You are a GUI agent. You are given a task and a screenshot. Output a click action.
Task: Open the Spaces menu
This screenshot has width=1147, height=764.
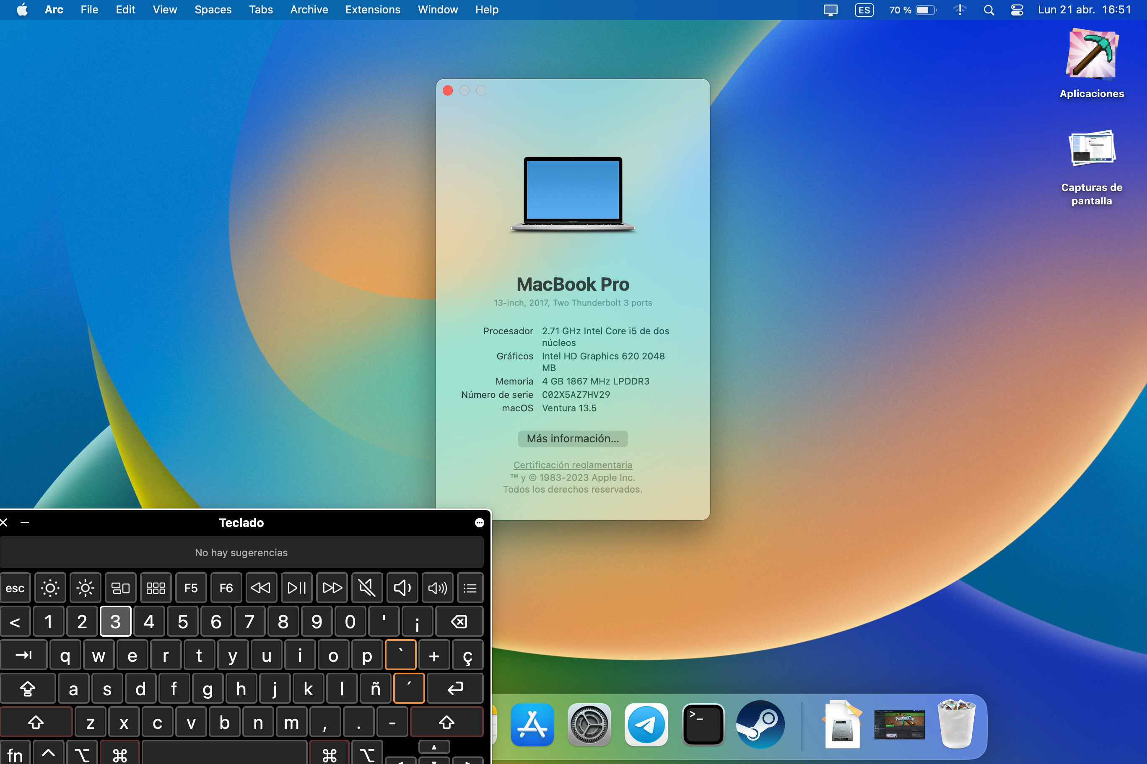(213, 10)
